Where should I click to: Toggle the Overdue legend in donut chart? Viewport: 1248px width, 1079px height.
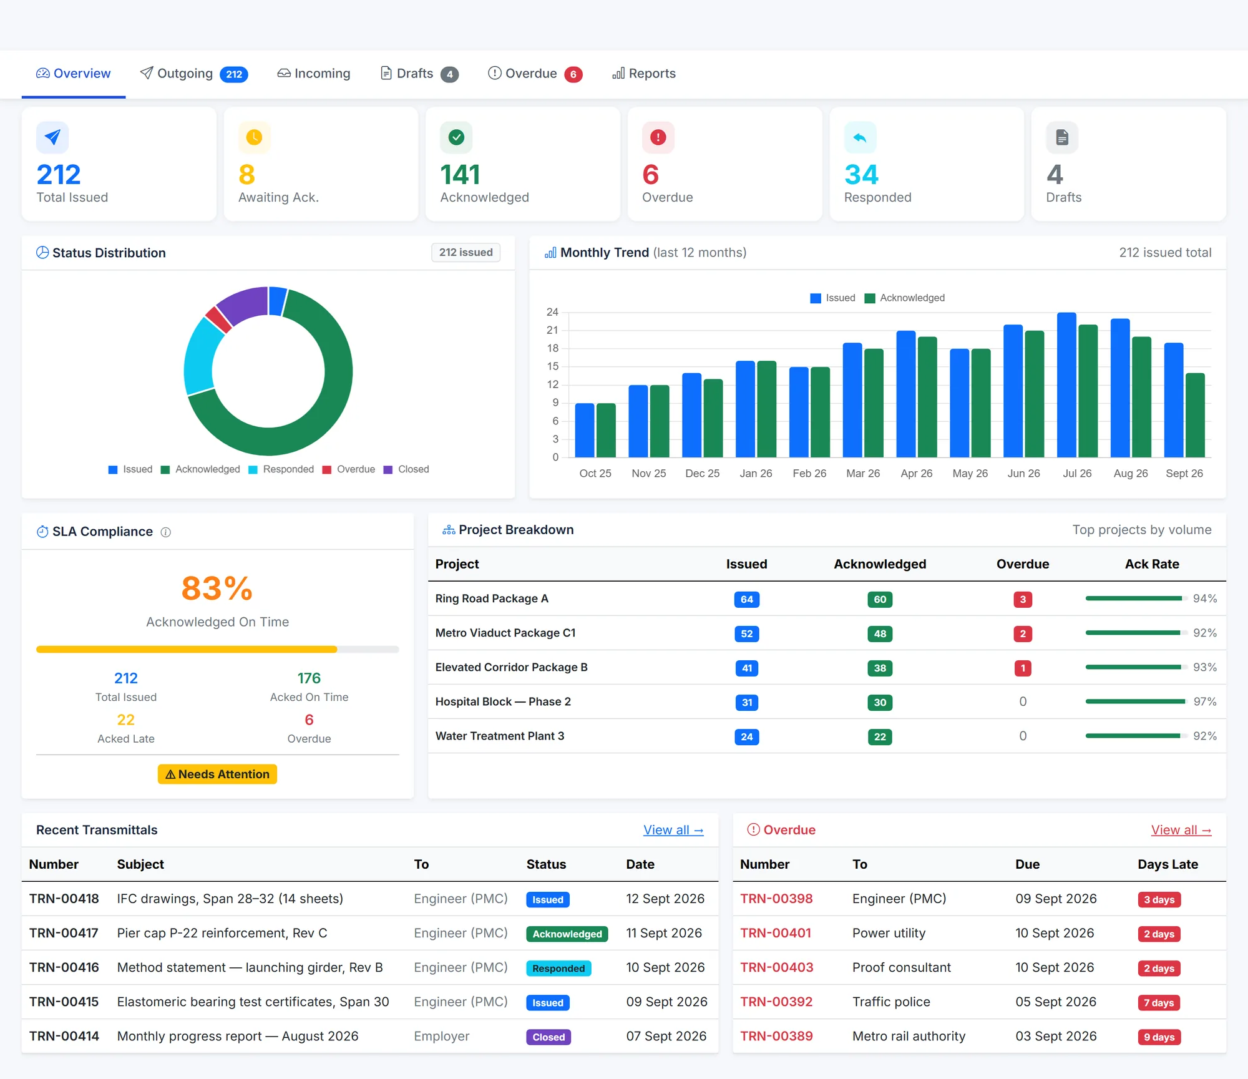pos(349,469)
